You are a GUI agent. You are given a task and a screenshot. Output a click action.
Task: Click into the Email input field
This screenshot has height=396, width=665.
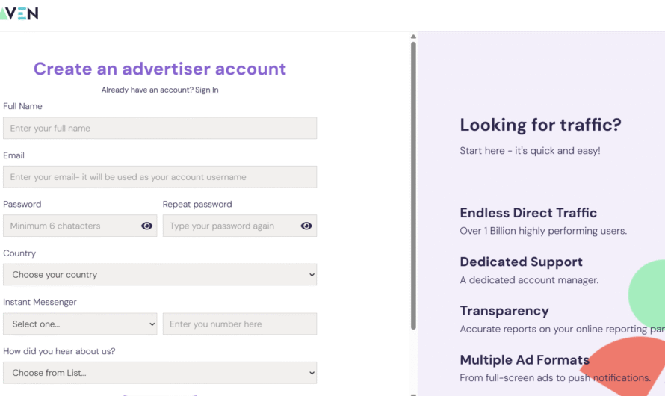[x=159, y=177]
